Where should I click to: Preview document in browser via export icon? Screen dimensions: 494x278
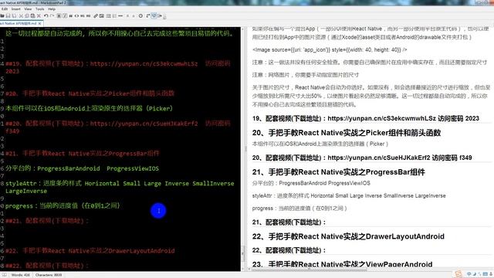(x=160, y=15)
